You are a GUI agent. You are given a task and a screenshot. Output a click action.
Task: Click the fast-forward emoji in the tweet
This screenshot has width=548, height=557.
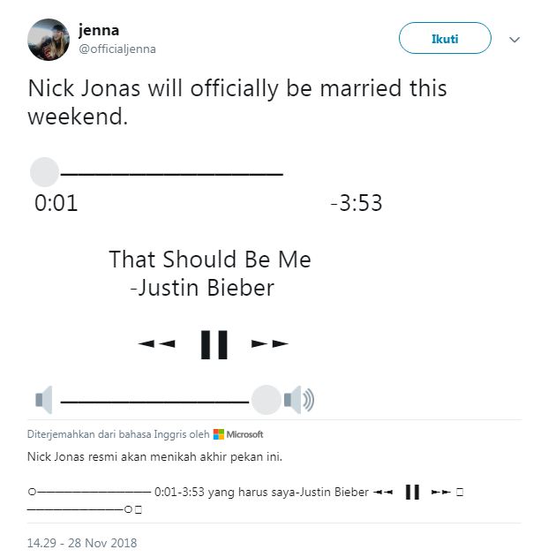[270, 343]
